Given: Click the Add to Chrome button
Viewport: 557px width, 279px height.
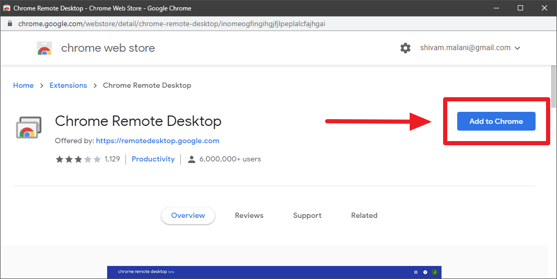Looking at the screenshot, I should [x=496, y=121].
